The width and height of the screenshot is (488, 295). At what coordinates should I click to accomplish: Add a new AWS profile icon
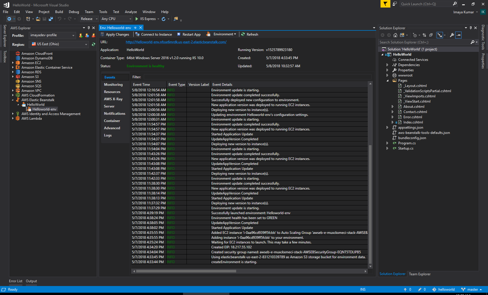(x=81, y=35)
